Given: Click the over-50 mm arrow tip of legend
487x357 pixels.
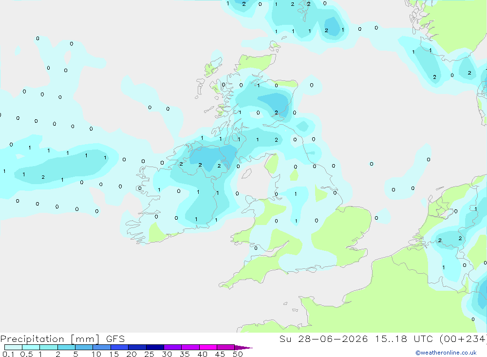Looking at the screenshot, I should 243,347.
